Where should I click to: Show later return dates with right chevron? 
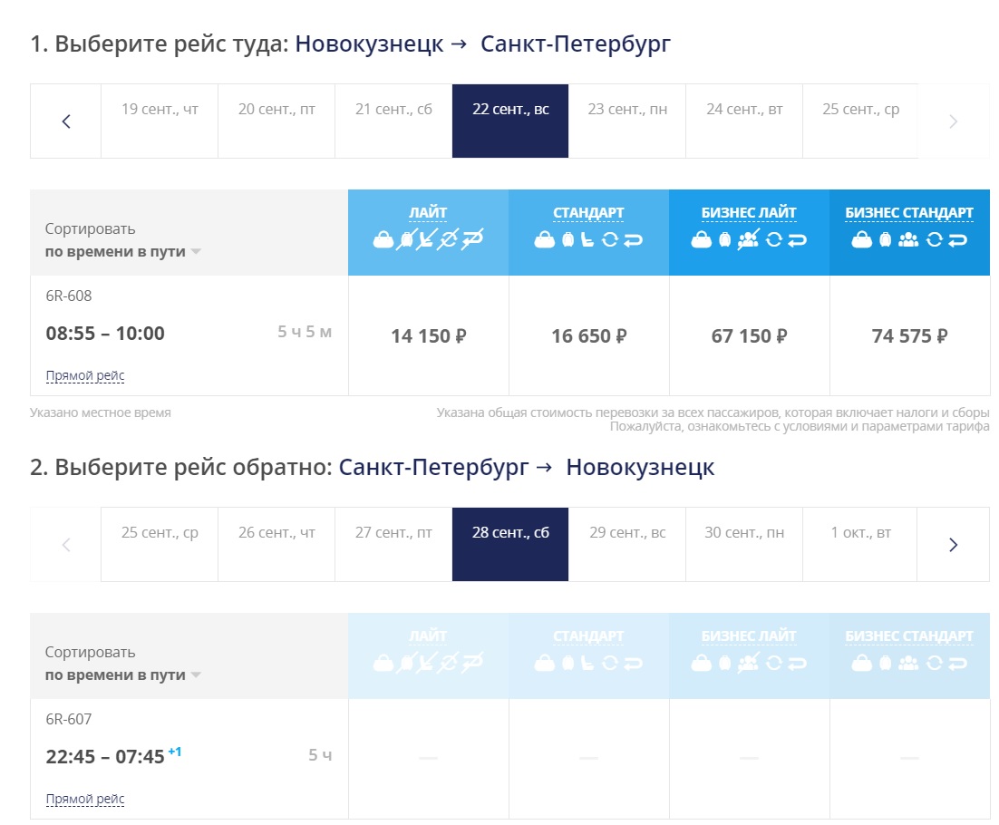coord(953,545)
